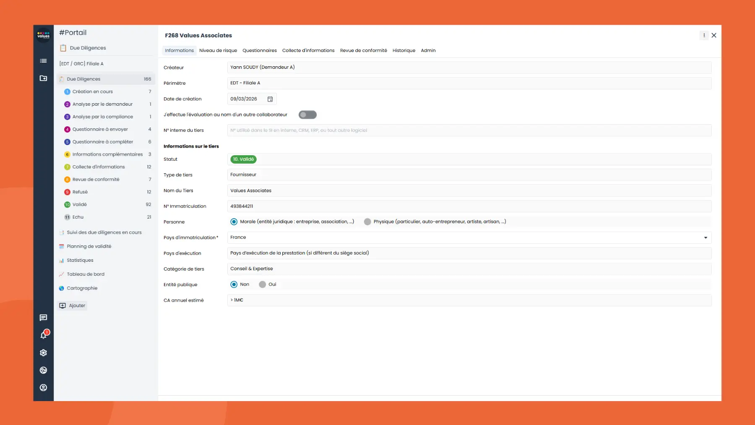This screenshot has height=425, width=755.
Task: Click the Validé status badge
Action: point(243,159)
